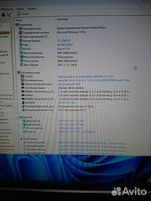
Task: Click the first GeForce GT 440 video adapter link
Action: click(x=71, y=121)
